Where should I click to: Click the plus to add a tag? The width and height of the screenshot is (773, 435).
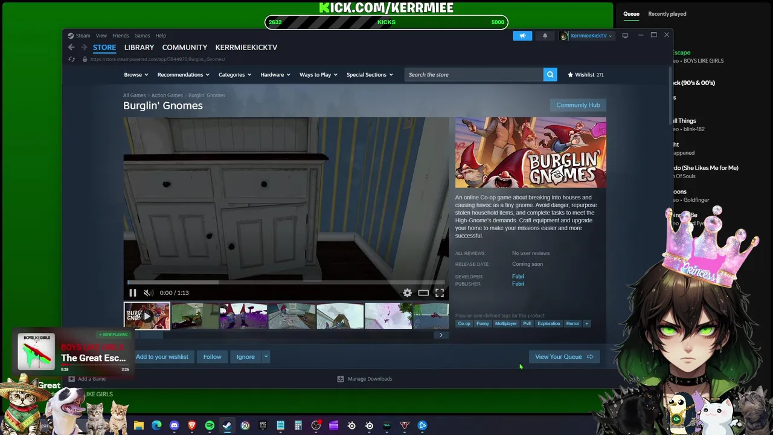pyautogui.click(x=586, y=324)
